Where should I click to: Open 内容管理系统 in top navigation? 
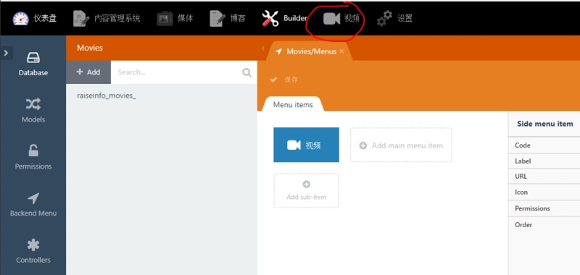[x=107, y=18]
